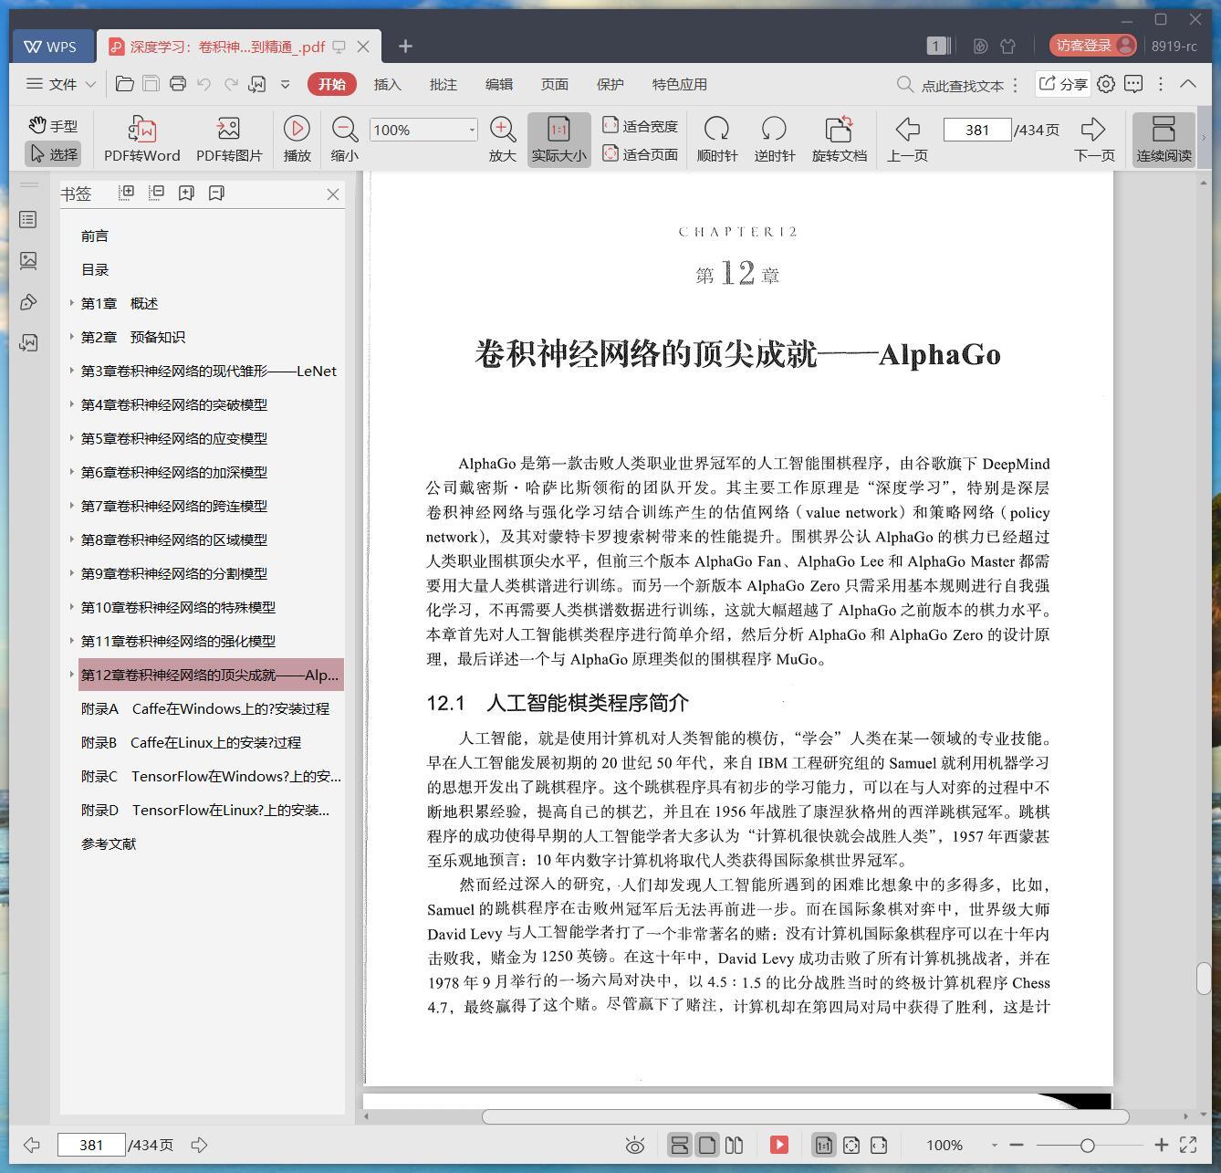
Task: Start slideshow with 播放 button
Action: (297, 139)
